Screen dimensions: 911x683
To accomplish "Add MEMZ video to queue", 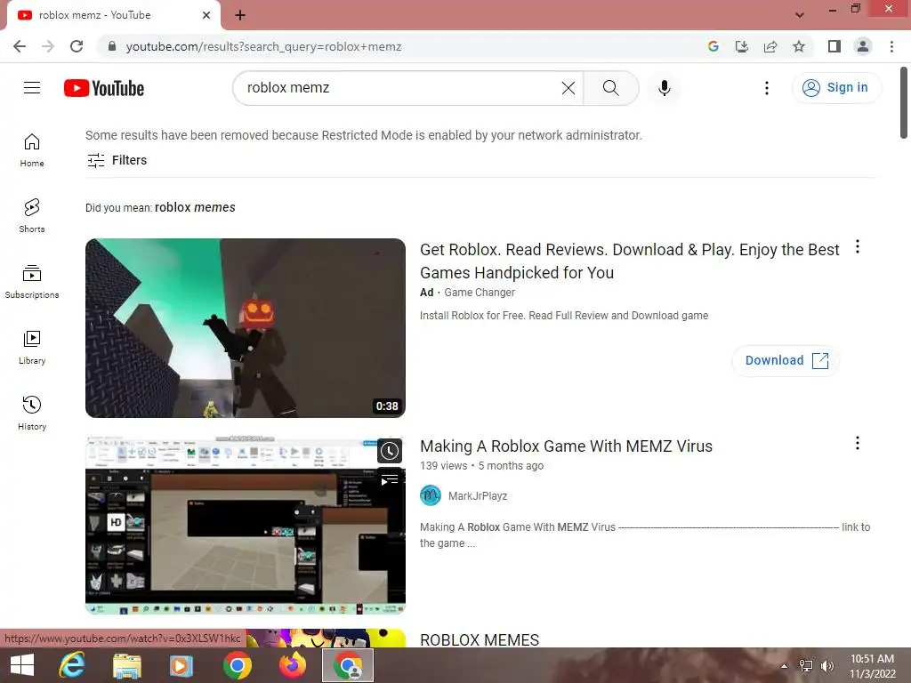I will [x=390, y=479].
